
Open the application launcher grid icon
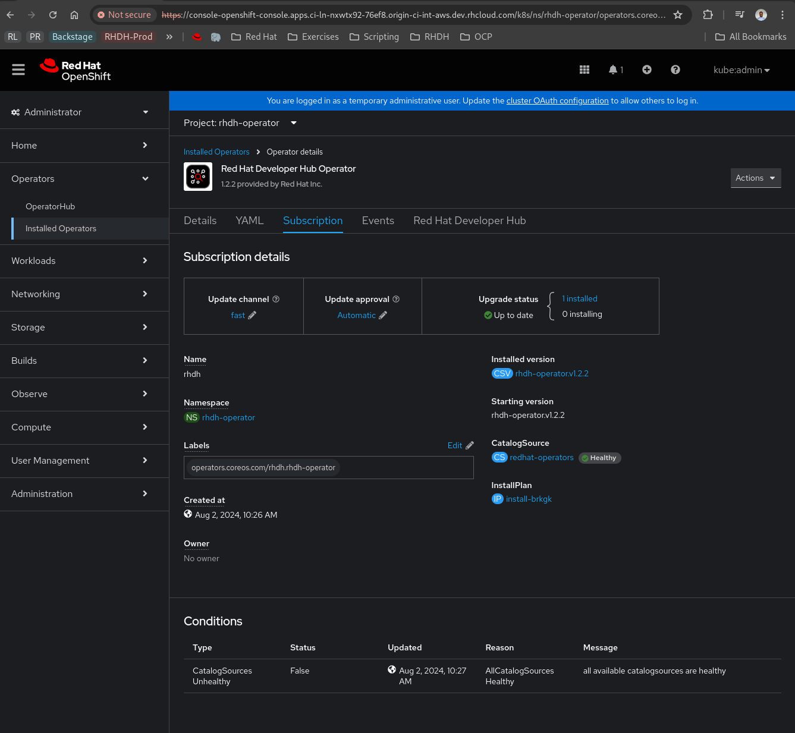[x=584, y=70]
